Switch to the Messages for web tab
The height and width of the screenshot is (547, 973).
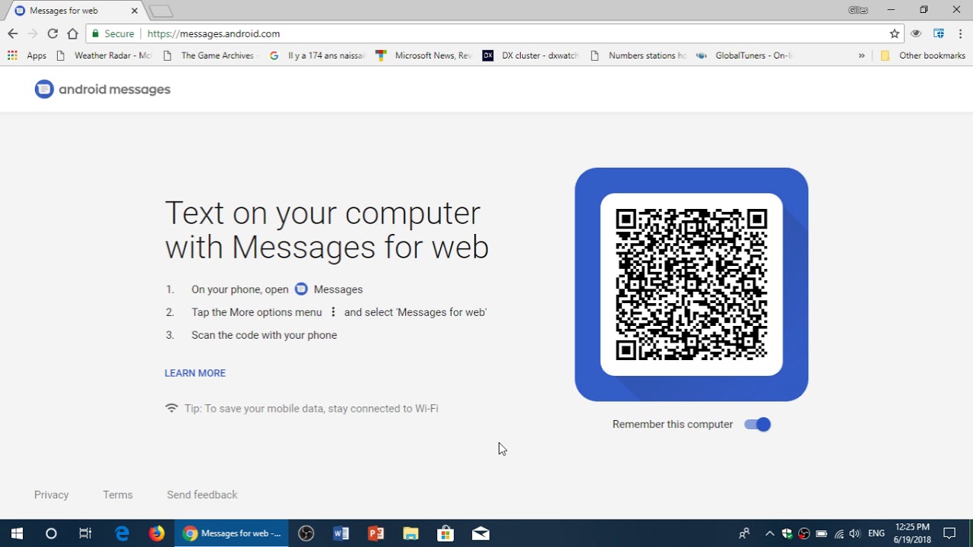[x=74, y=11]
